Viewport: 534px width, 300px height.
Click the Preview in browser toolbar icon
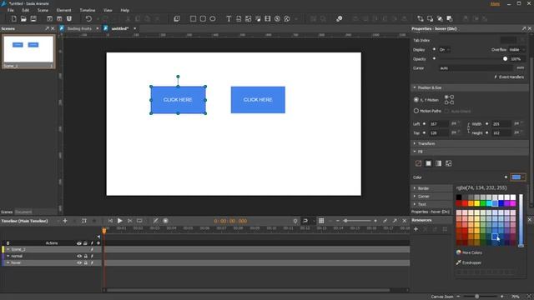point(50,19)
